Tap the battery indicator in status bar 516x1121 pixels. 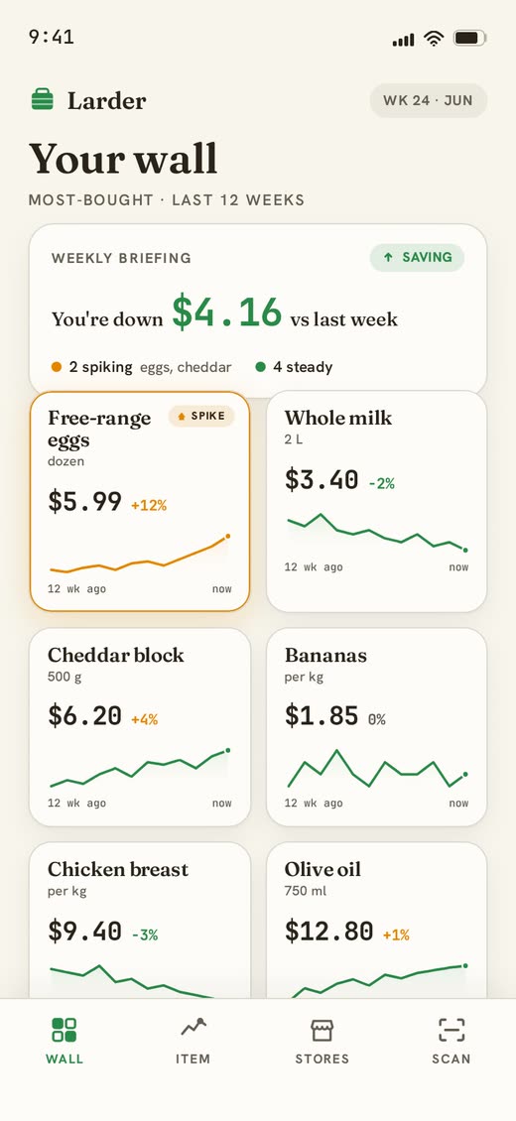click(470, 38)
